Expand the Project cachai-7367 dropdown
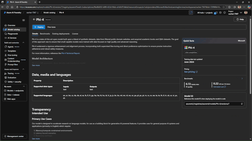Image resolution: width=252 pixels, height=141 pixels. tap(241, 13)
